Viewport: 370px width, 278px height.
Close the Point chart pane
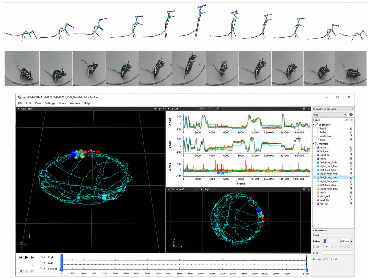pos(309,109)
